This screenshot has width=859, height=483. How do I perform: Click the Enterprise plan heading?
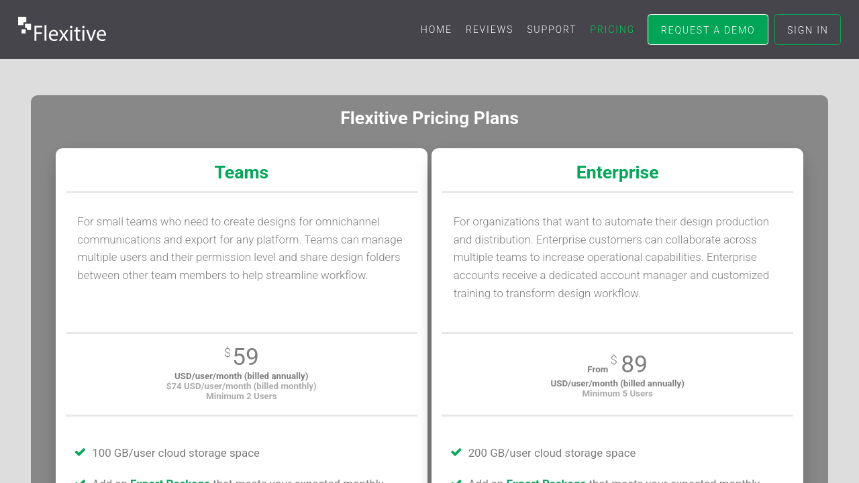point(617,172)
